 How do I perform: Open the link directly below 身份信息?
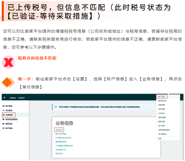pyautogui.click(x=61, y=134)
